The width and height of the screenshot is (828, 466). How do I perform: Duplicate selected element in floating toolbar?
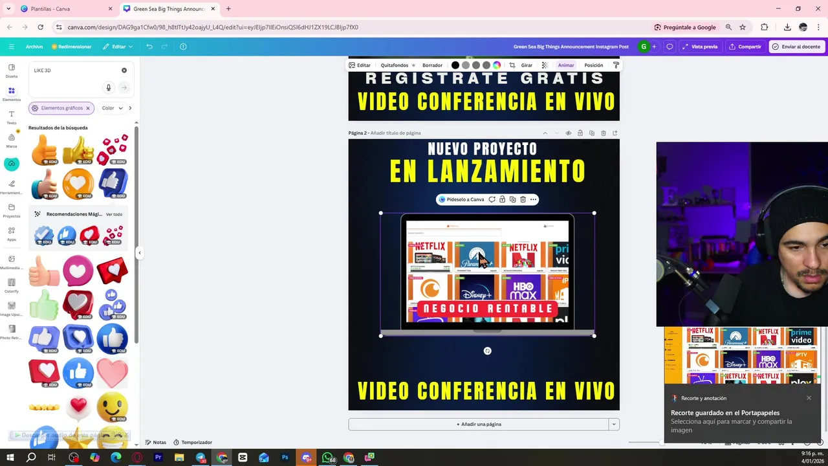(512, 199)
